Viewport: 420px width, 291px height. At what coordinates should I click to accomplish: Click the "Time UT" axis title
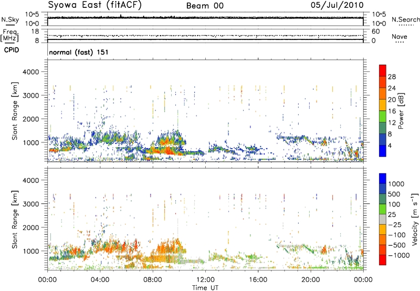coord(205,288)
